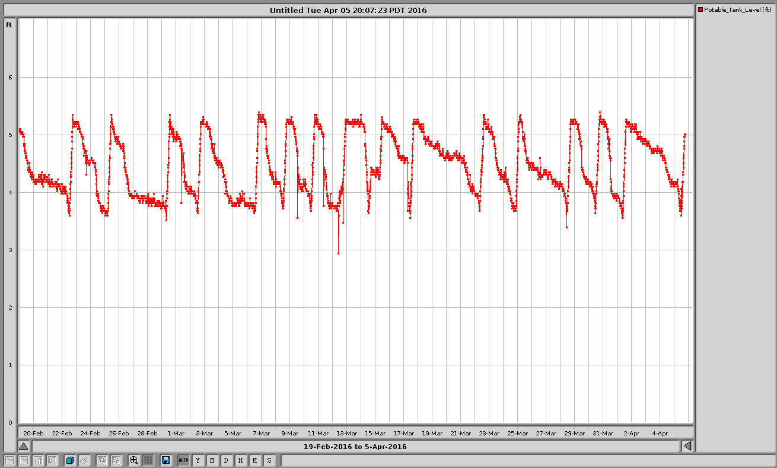The height and width of the screenshot is (468, 777).
Task: Choose the M button between H and S
Action: point(255,460)
